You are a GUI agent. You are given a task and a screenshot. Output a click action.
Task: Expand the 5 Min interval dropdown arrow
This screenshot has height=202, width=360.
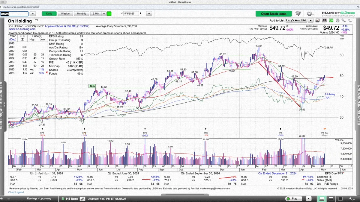[104, 13]
